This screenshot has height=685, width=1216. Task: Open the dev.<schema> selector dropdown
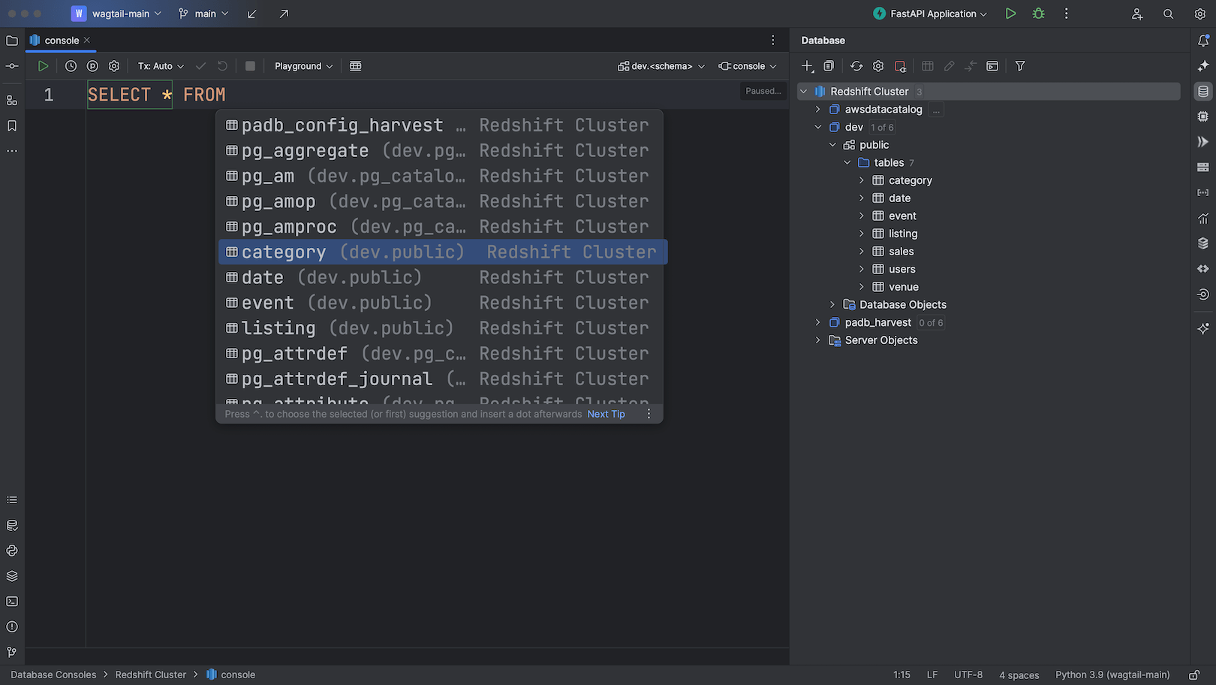click(660, 66)
